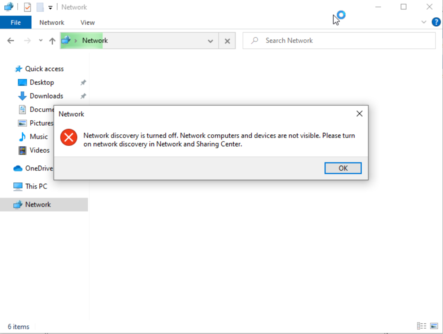Select Music folder in Quick access

click(39, 136)
